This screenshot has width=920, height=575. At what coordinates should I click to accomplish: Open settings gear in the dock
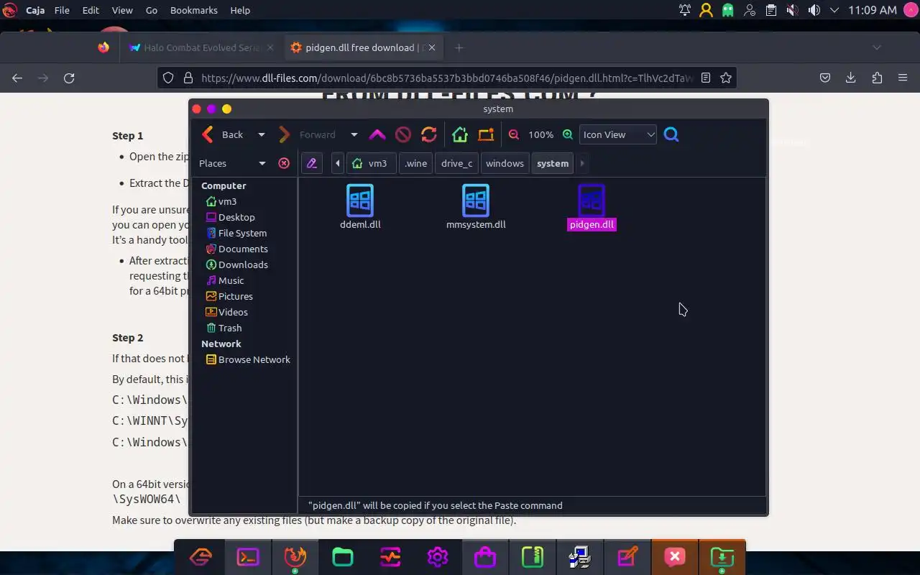pyautogui.click(x=438, y=557)
